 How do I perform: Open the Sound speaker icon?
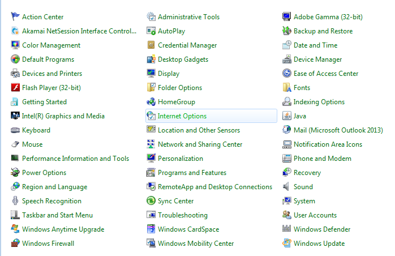[x=287, y=187]
